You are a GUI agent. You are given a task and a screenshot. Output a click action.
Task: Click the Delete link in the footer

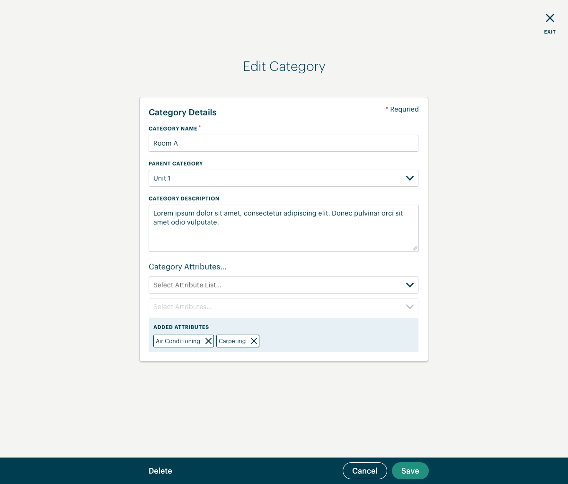160,471
